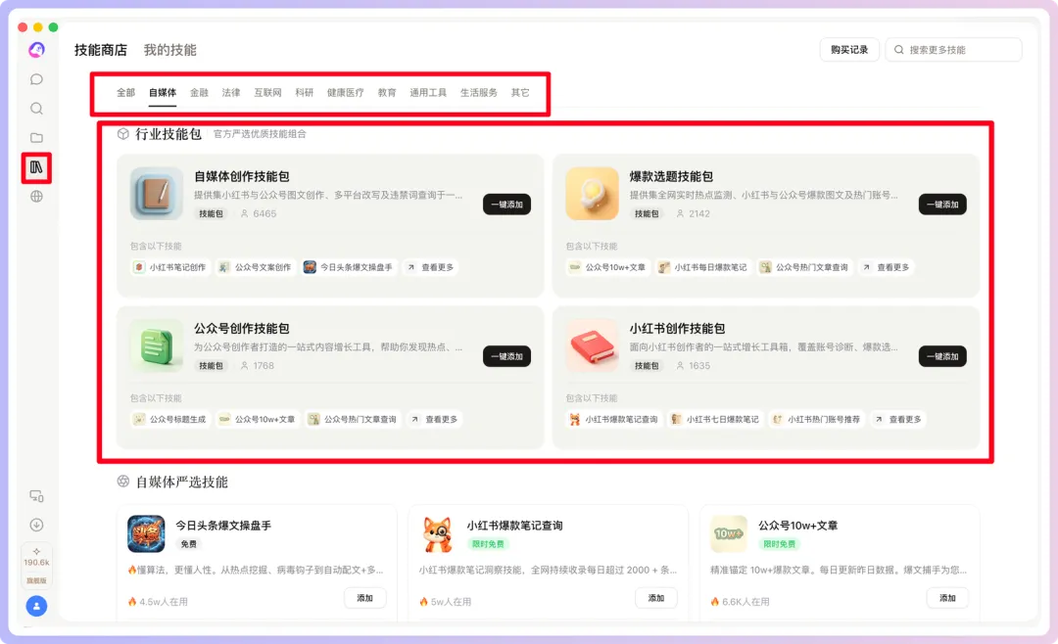Image resolution: width=1058 pixels, height=644 pixels.
Task: Open the 公众号创作技能包 title
Action: tap(242, 329)
